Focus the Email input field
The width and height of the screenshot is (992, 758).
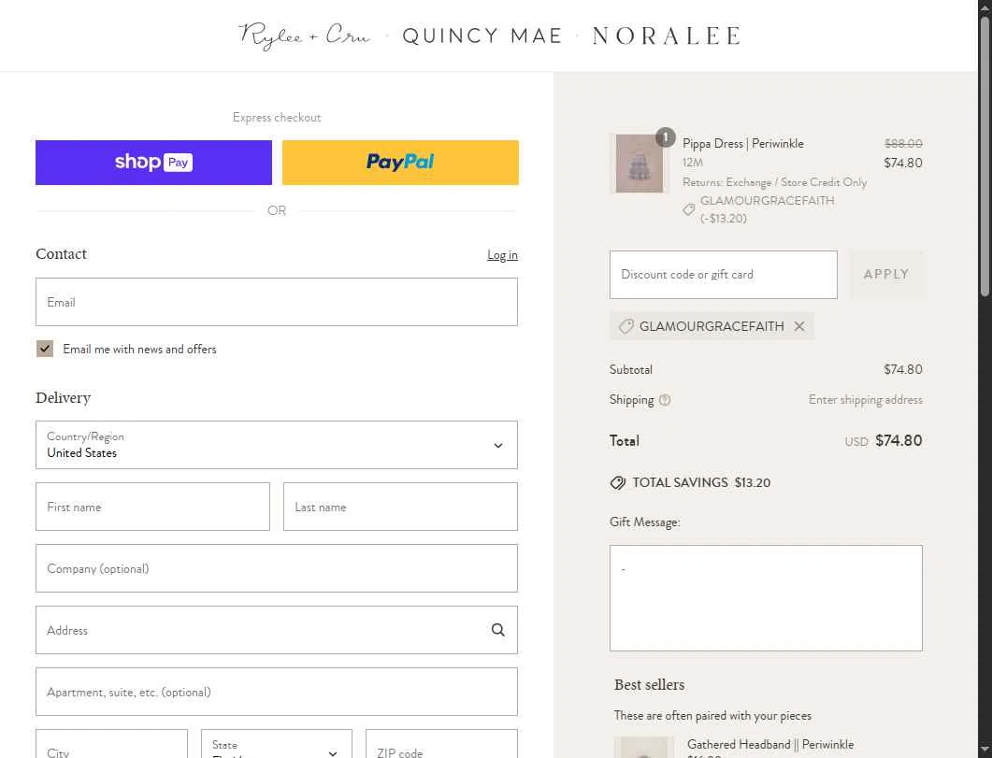tap(277, 302)
